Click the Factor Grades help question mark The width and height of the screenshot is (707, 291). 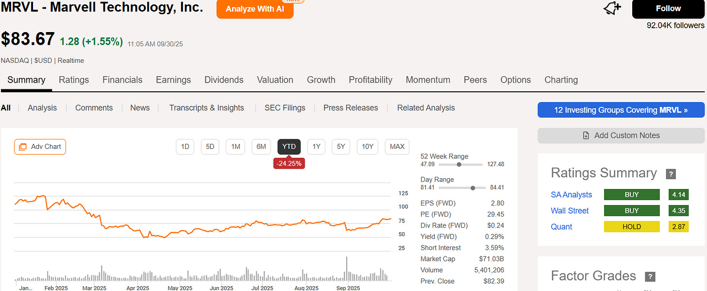[x=650, y=276]
